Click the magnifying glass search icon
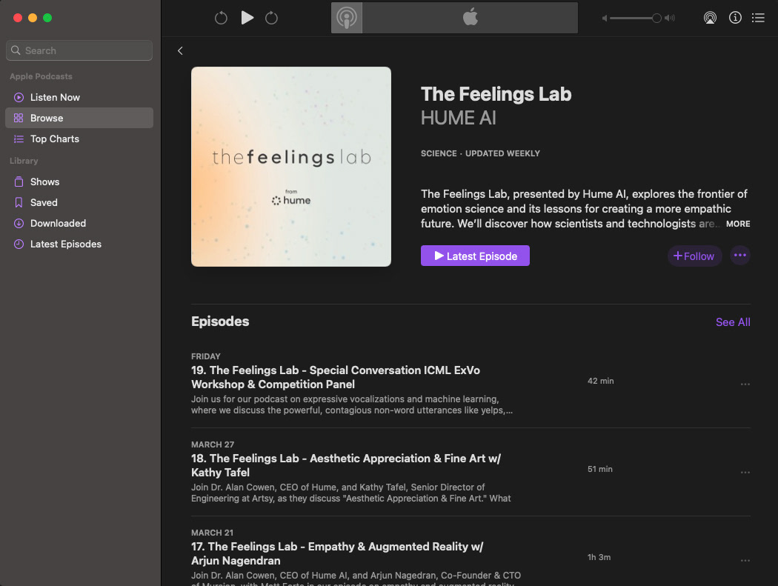This screenshot has height=586, width=778. click(16, 50)
